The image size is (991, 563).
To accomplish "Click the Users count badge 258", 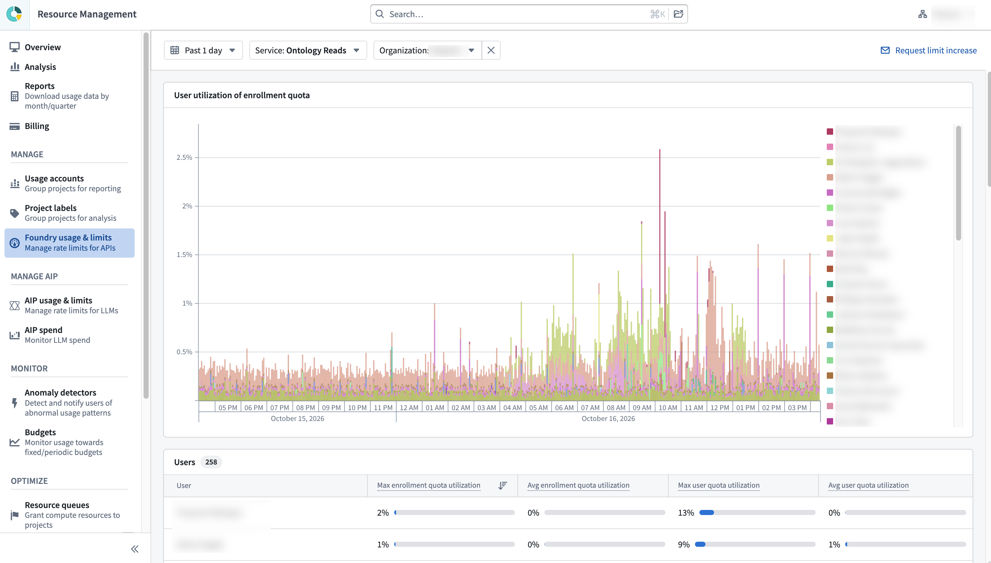I will (211, 462).
